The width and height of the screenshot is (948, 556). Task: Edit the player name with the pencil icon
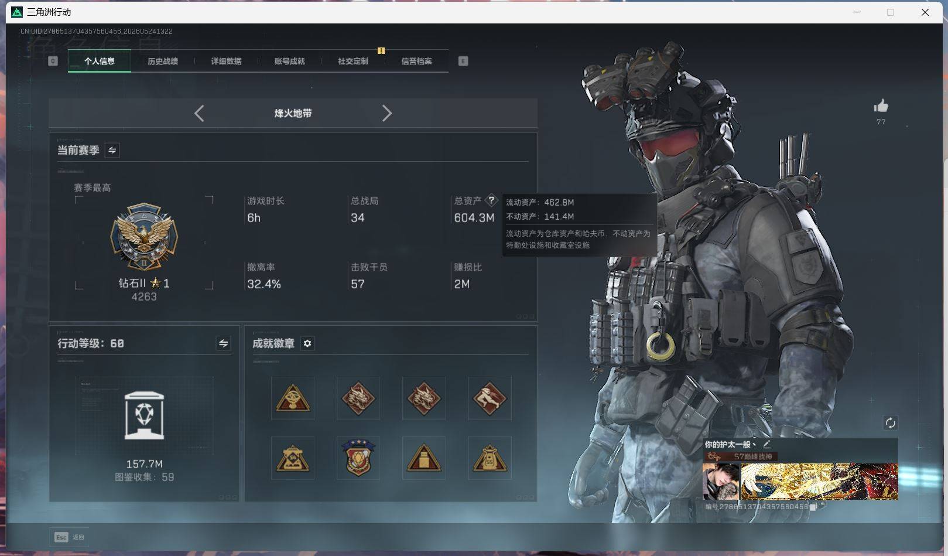click(766, 444)
